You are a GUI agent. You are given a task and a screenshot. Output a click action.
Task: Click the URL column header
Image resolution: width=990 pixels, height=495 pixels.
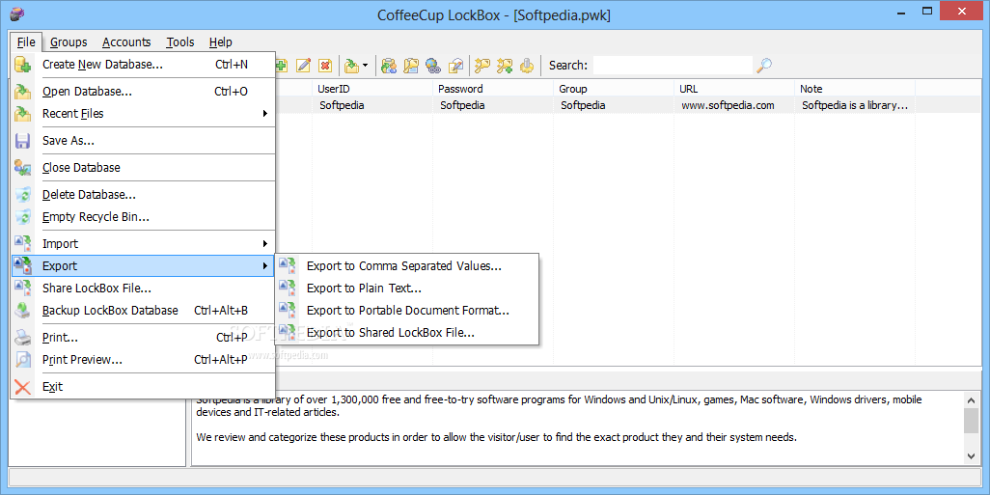point(734,89)
